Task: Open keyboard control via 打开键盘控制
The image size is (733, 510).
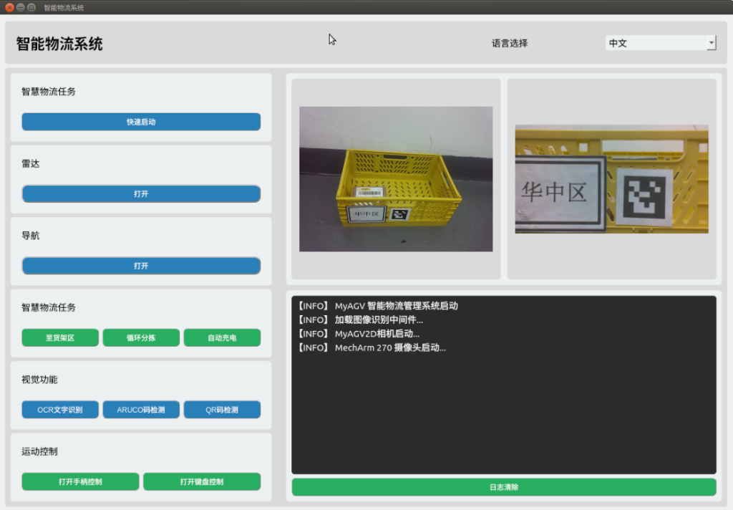Action: click(202, 481)
